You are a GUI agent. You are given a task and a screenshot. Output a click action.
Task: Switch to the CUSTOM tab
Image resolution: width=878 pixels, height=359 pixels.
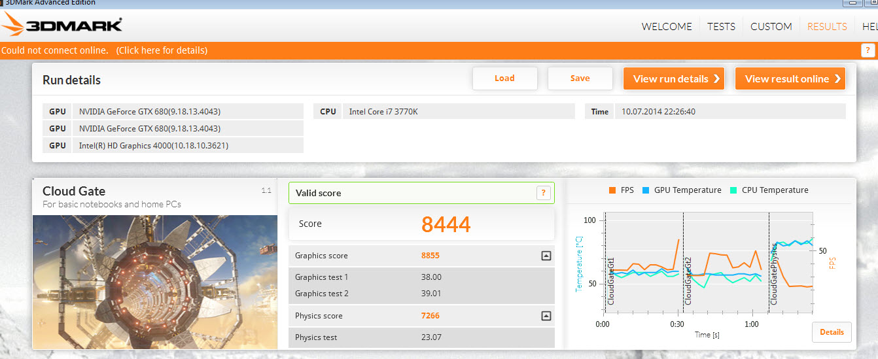tap(771, 27)
